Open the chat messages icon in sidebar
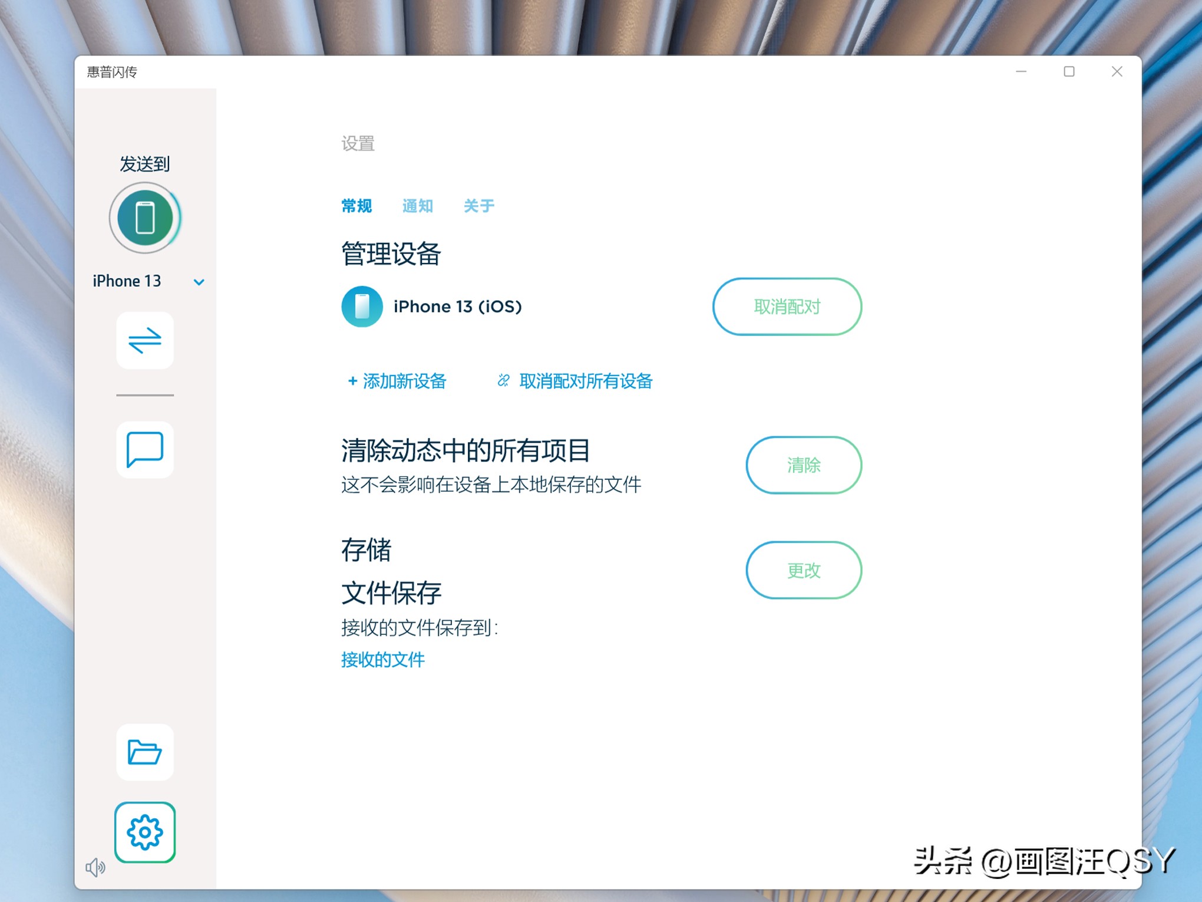Viewport: 1202px width, 902px height. tap(144, 450)
